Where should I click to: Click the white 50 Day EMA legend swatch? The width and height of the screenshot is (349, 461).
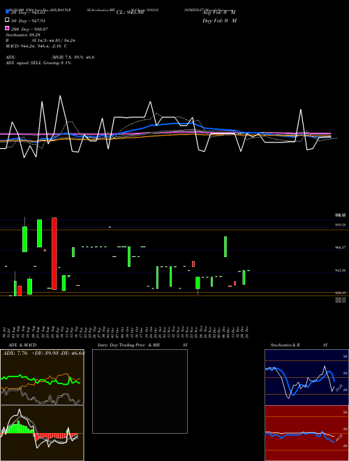coord(7,20)
